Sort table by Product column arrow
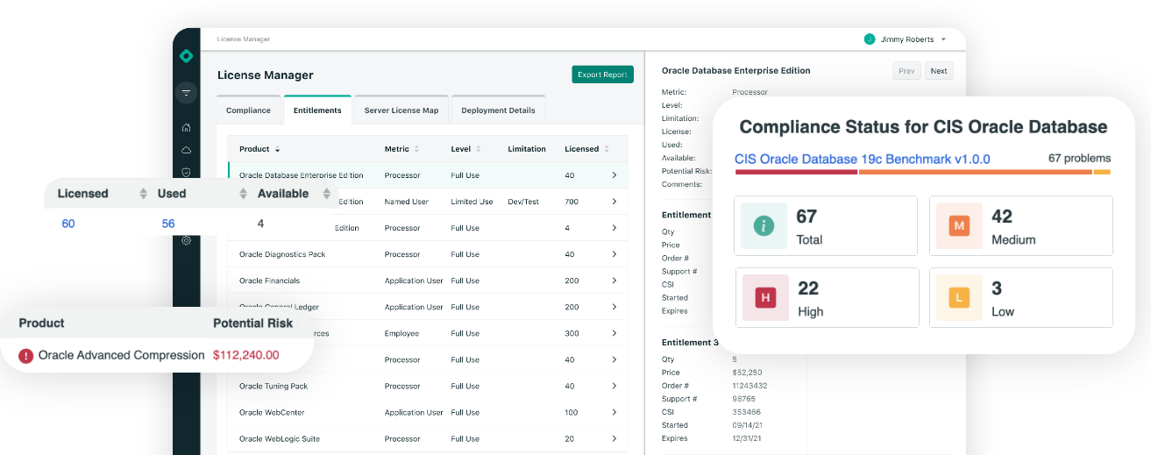Viewport: 1151px width, 455px height. (x=278, y=149)
